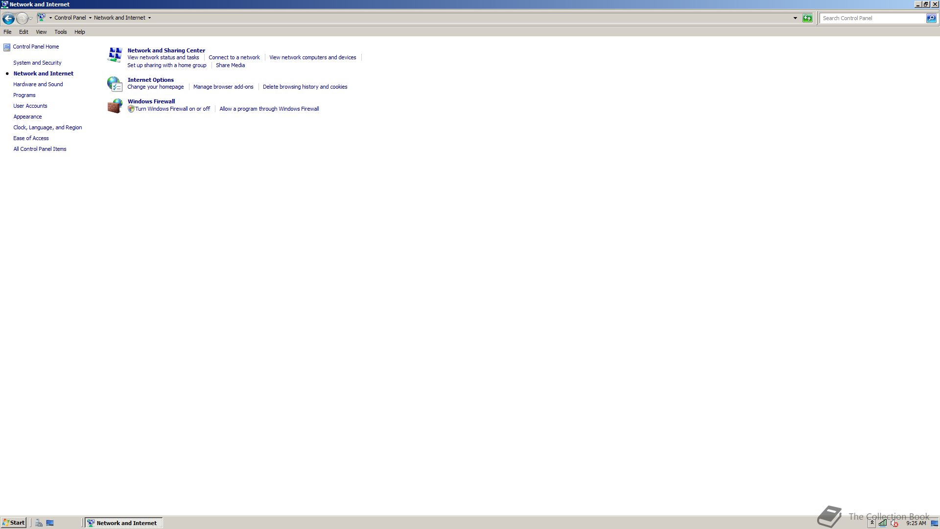940x529 pixels.
Task: Open the View menu
Action: point(41,32)
